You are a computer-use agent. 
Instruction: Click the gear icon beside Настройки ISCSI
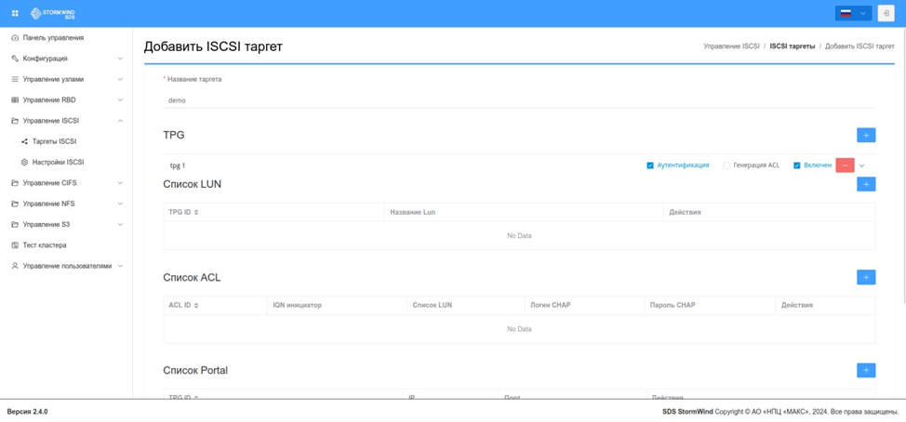click(x=24, y=163)
